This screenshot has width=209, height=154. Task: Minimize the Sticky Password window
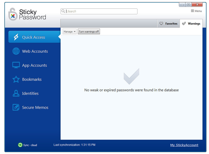point(182,4)
